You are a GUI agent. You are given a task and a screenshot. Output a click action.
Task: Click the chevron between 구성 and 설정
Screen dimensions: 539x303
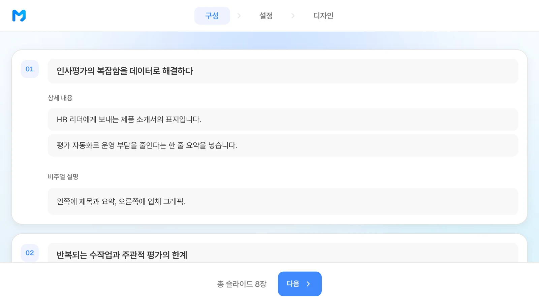(x=239, y=15)
